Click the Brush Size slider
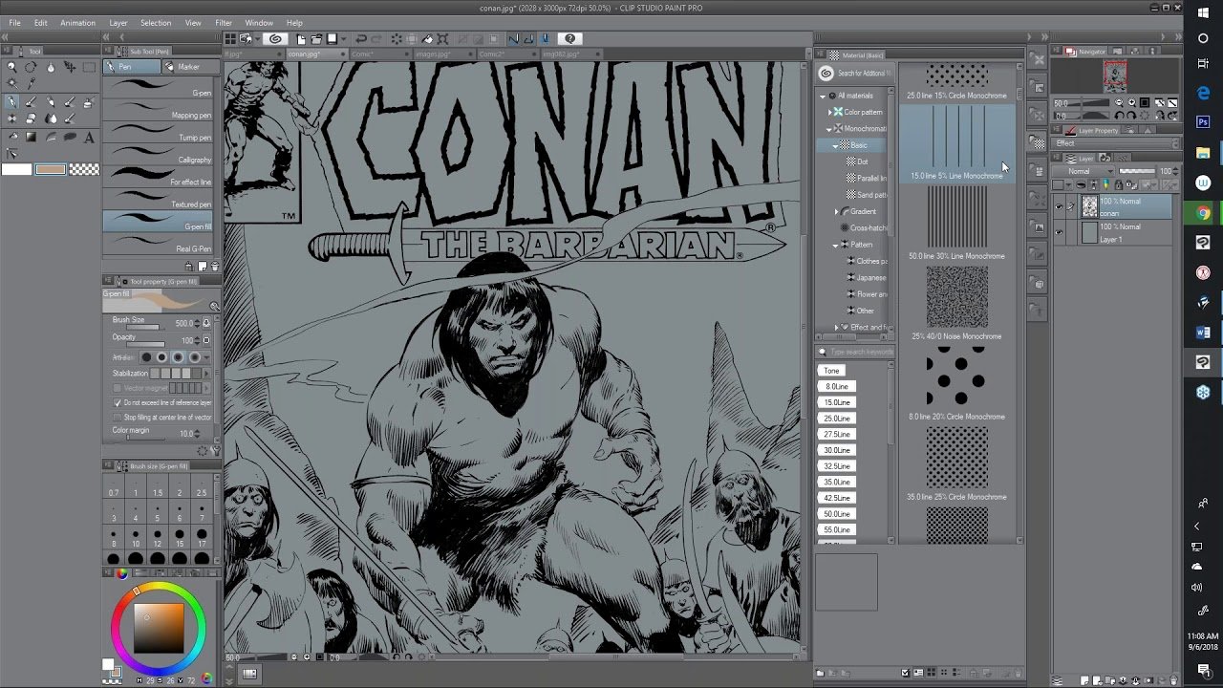1223x688 pixels. click(143, 328)
